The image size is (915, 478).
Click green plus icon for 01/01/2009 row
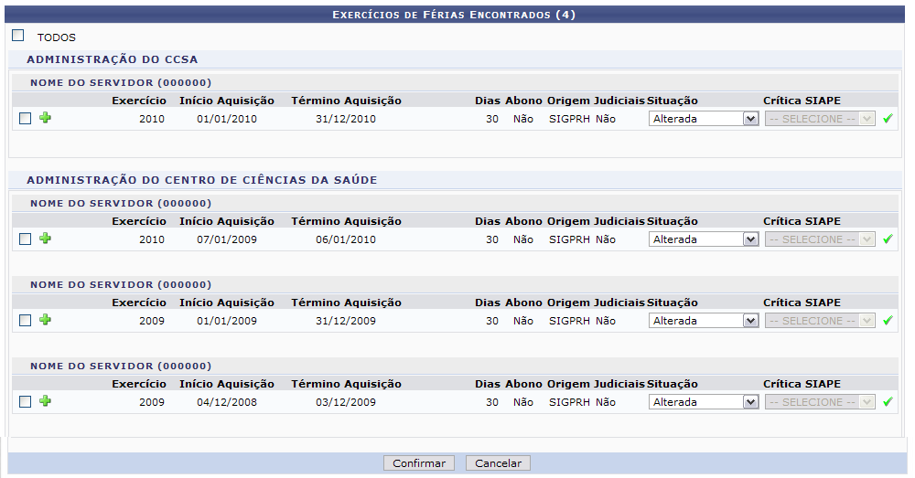coord(45,321)
